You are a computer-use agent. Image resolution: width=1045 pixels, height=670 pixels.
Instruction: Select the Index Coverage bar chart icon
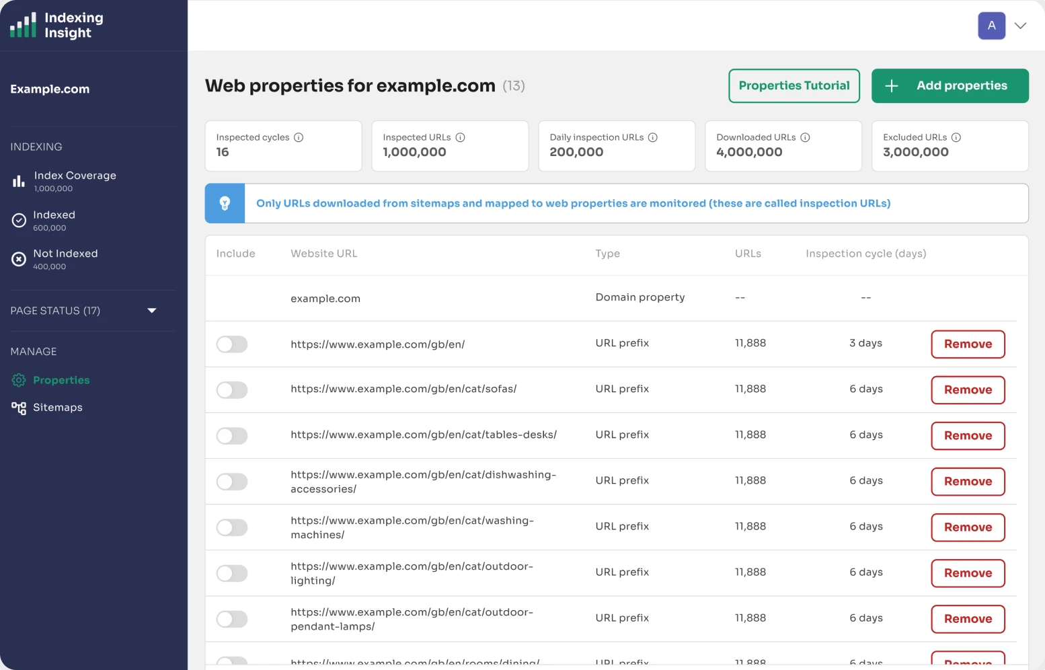coord(18,180)
